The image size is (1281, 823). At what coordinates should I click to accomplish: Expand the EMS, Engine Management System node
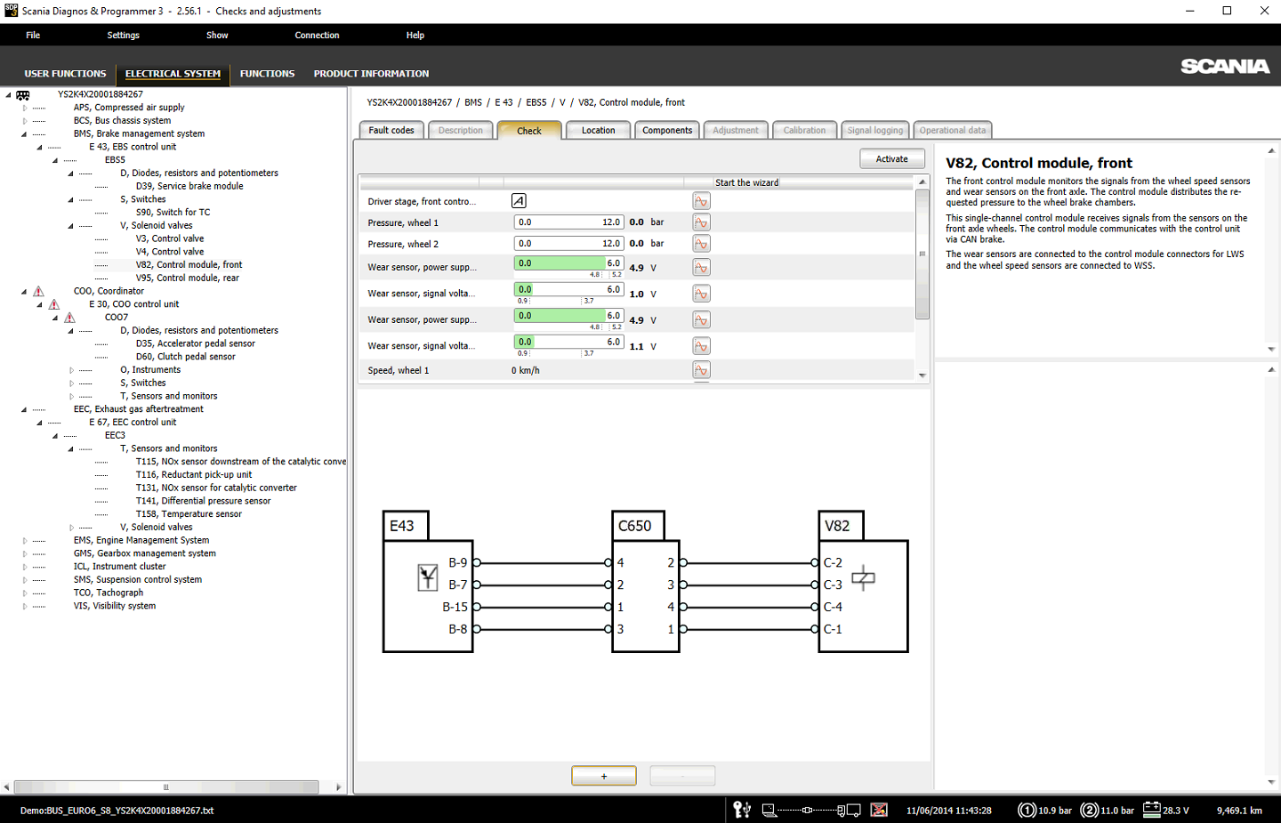click(25, 540)
